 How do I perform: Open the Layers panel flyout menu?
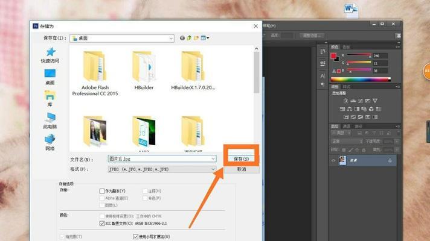pos(397,127)
